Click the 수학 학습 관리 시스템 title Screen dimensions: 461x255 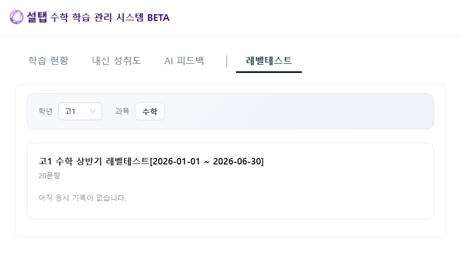pyautogui.click(x=97, y=18)
